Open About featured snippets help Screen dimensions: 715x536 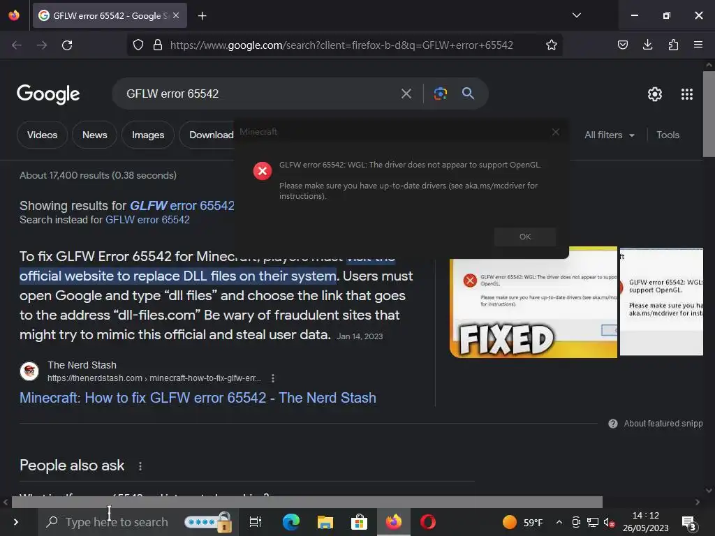point(655,424)
